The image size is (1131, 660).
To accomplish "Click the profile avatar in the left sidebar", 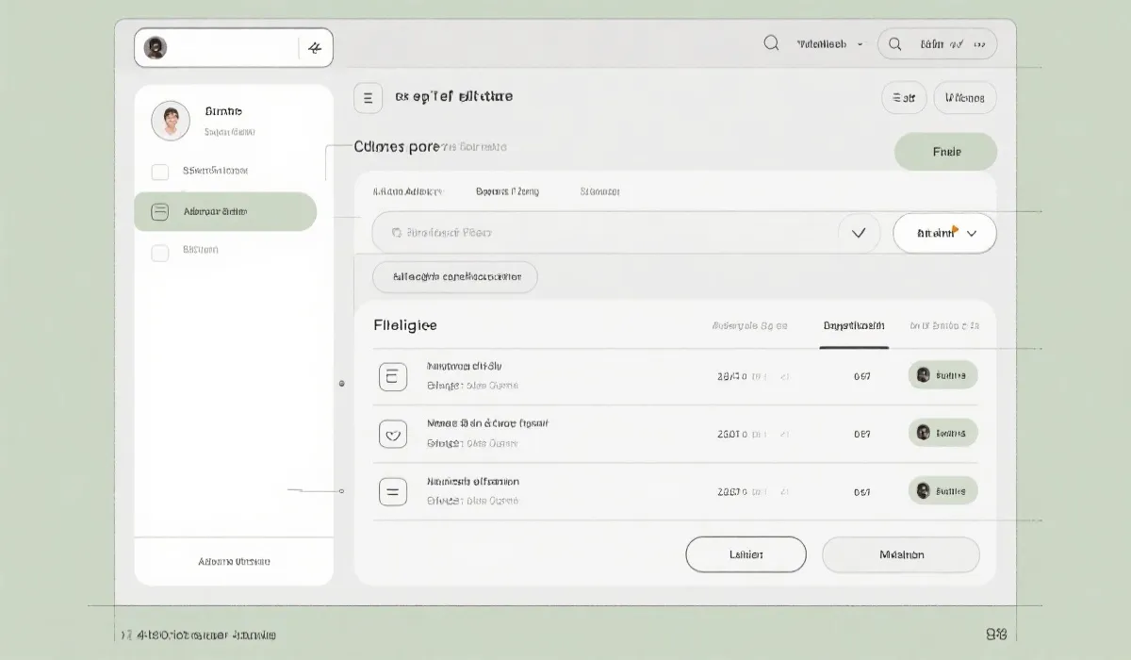I will [x=171, y=121].
